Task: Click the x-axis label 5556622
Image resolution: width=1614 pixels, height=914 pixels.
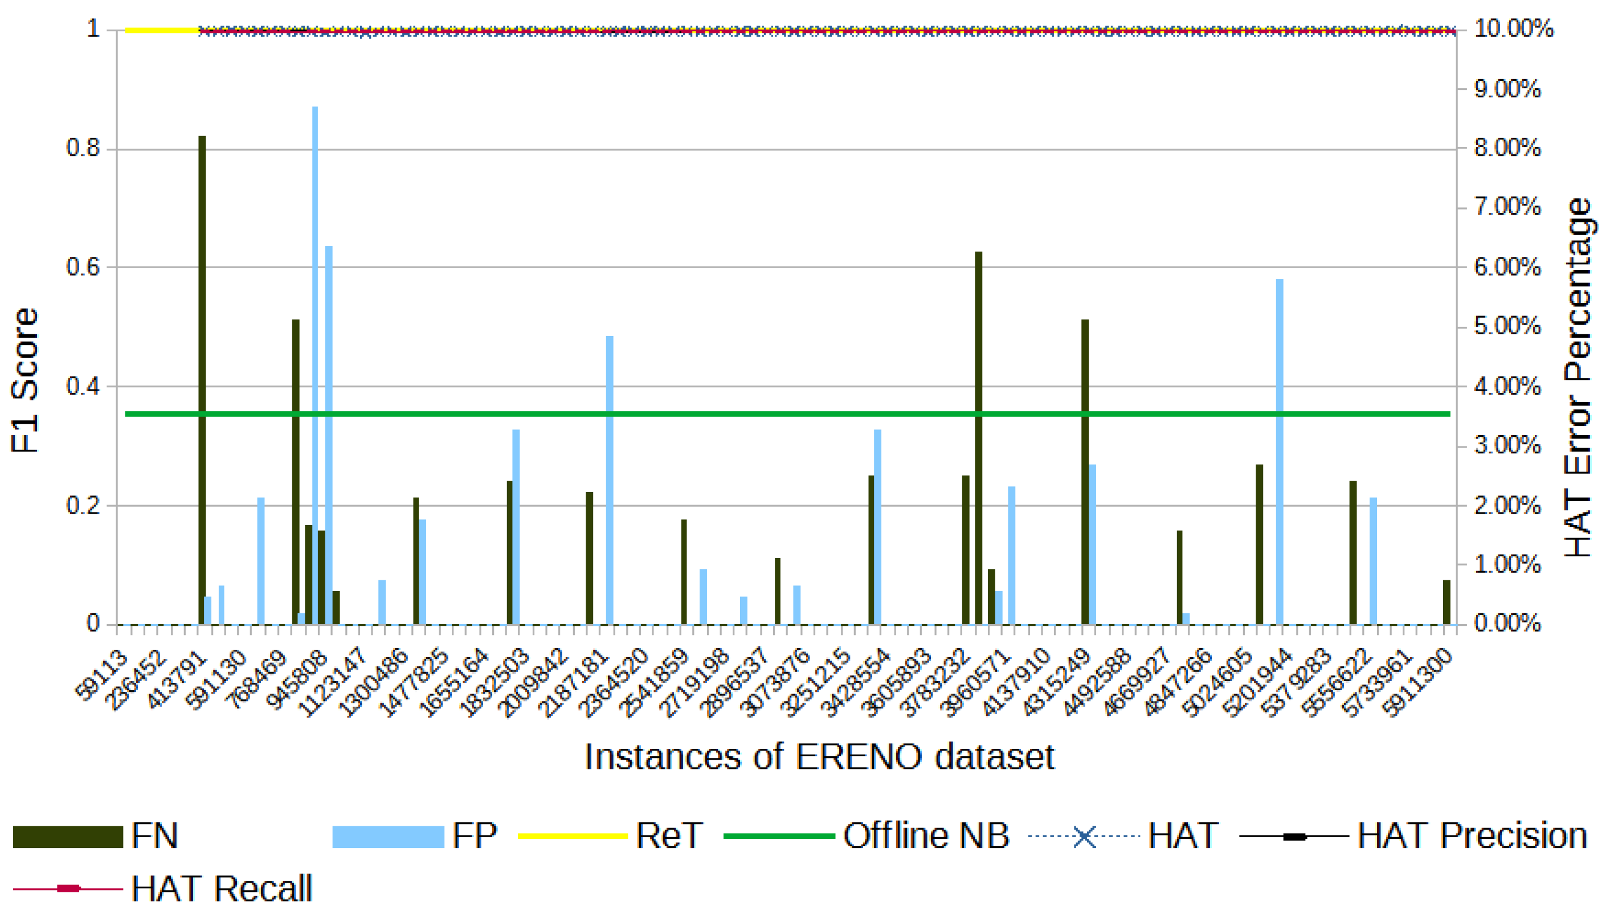Action: [x=1339, y=683]
